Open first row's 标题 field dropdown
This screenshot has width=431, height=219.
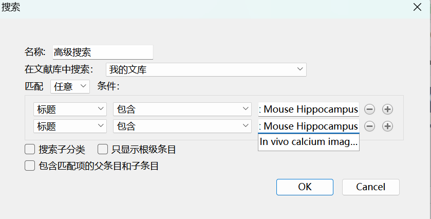70,109
